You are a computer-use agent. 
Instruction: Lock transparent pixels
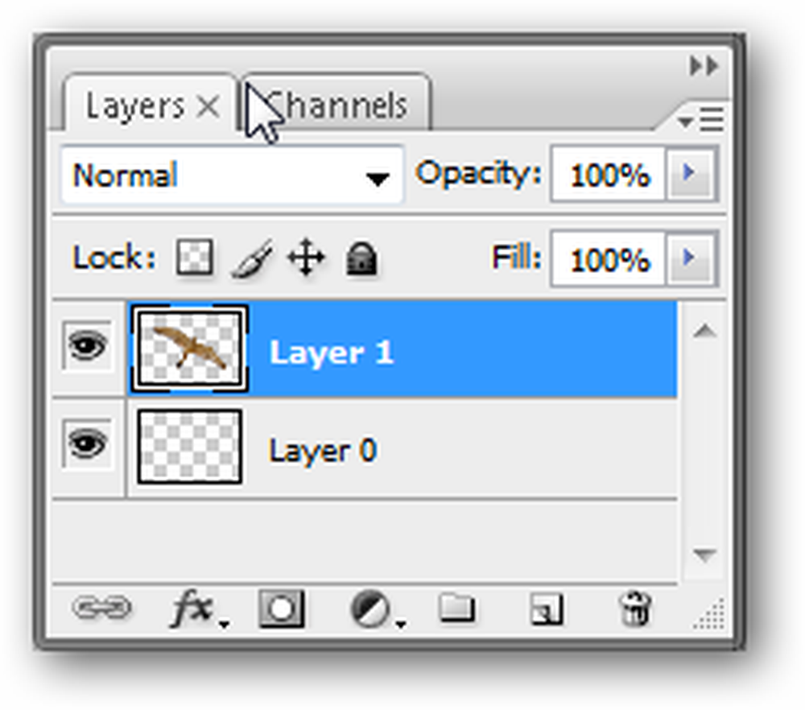coord(195,259)
